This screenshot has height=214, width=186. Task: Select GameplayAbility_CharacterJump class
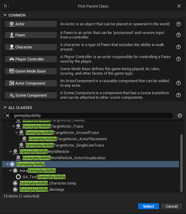pos(48,183)
